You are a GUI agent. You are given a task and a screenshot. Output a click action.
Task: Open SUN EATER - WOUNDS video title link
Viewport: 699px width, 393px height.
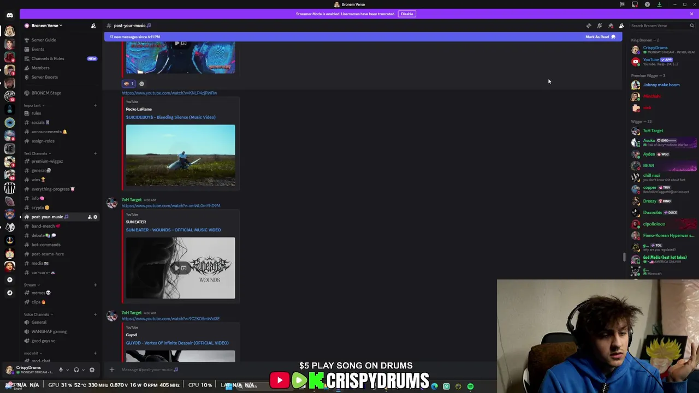tap(173, 230)
